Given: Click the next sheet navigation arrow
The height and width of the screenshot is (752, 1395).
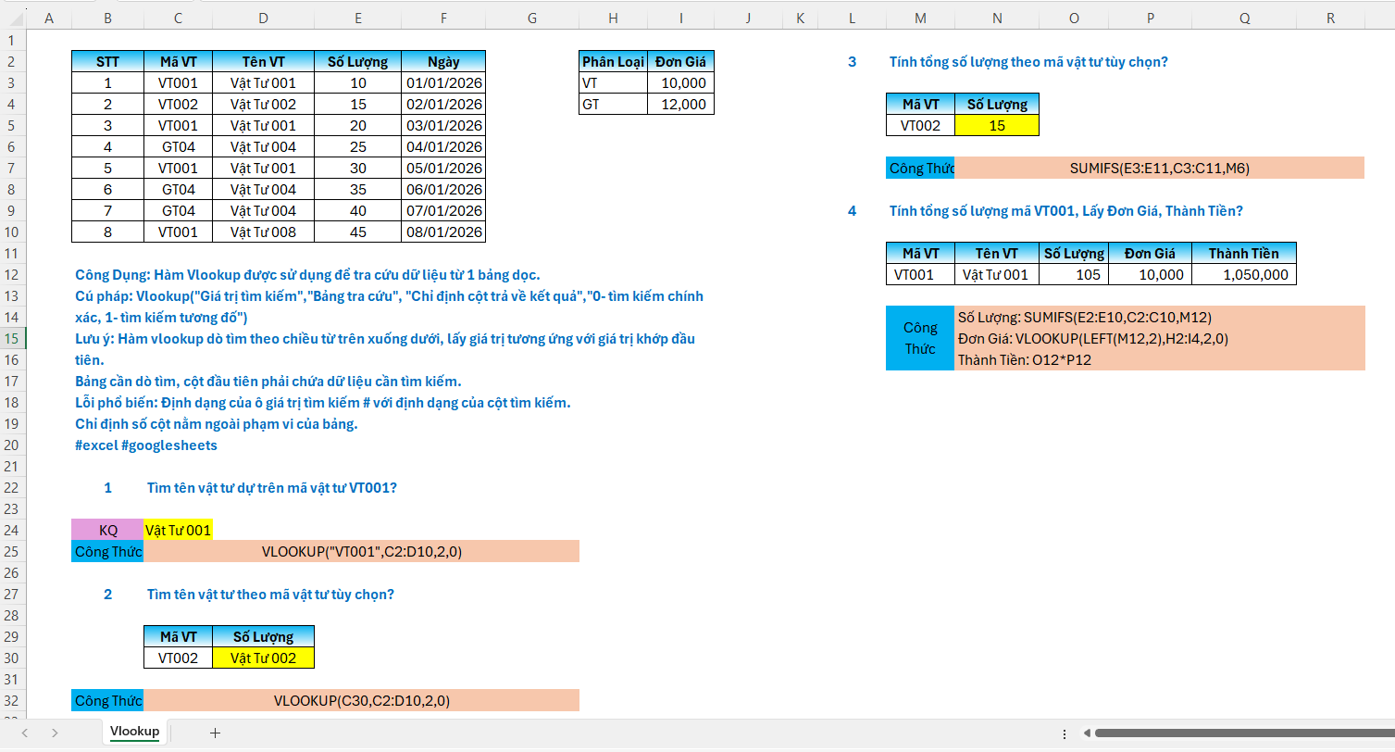Looking at the screenshot, I should pyautogui.click(x=55, y=733).
